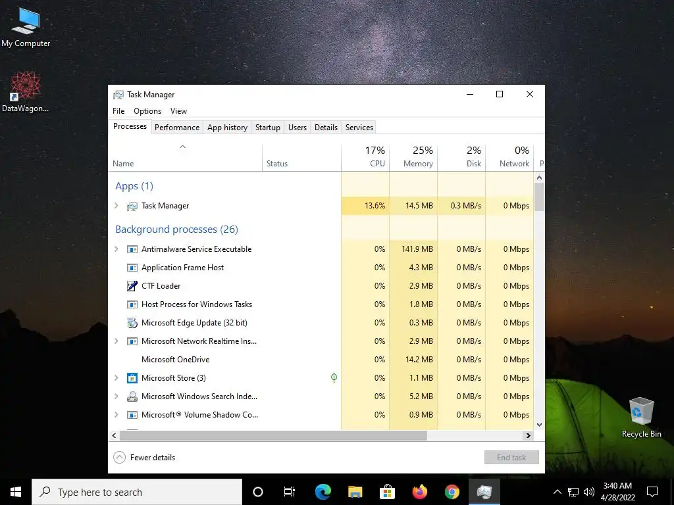Click the Microsoft Store process icon
This screenshot has height=505, width=674.
132,378
